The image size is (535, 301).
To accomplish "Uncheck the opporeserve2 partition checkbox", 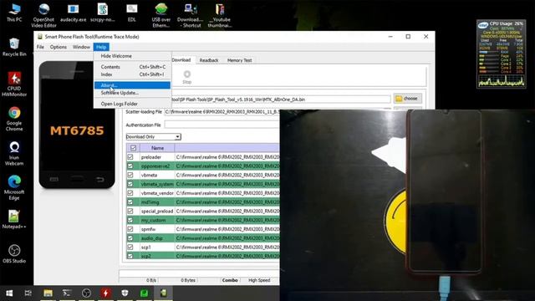I will 130,166.
